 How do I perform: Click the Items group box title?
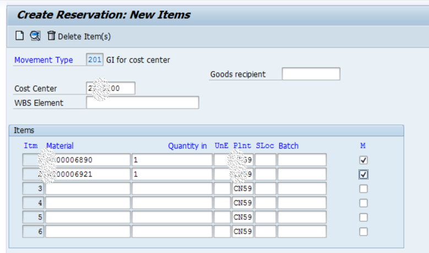point(24,130)
